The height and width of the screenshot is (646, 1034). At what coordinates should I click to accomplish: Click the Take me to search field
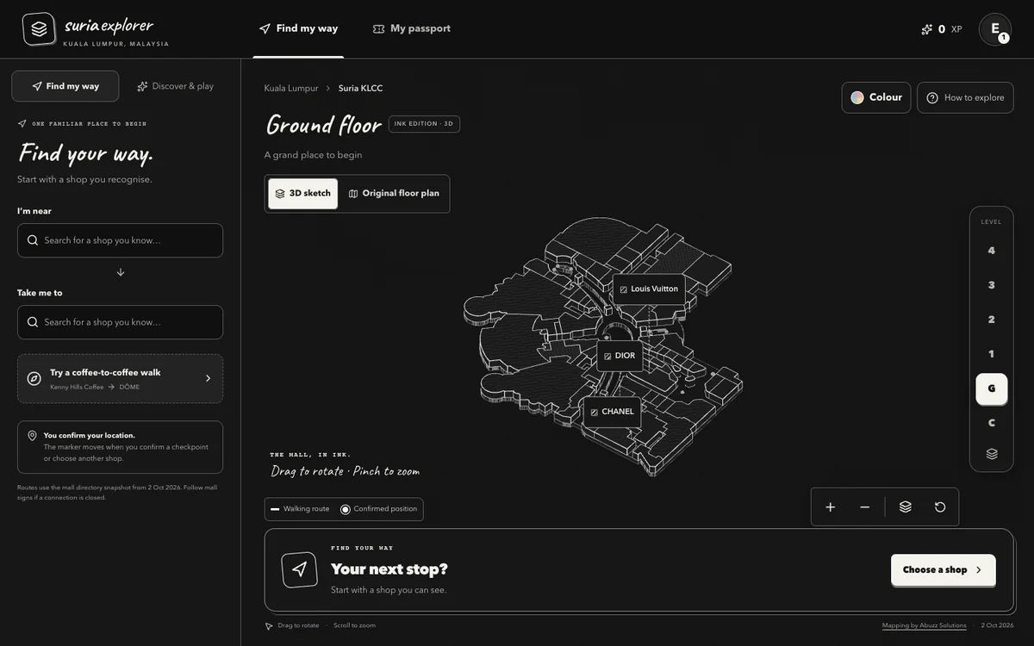point(120,322)
